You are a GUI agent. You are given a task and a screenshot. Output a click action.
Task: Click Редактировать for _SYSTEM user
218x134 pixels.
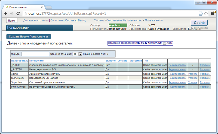point(177,69)
